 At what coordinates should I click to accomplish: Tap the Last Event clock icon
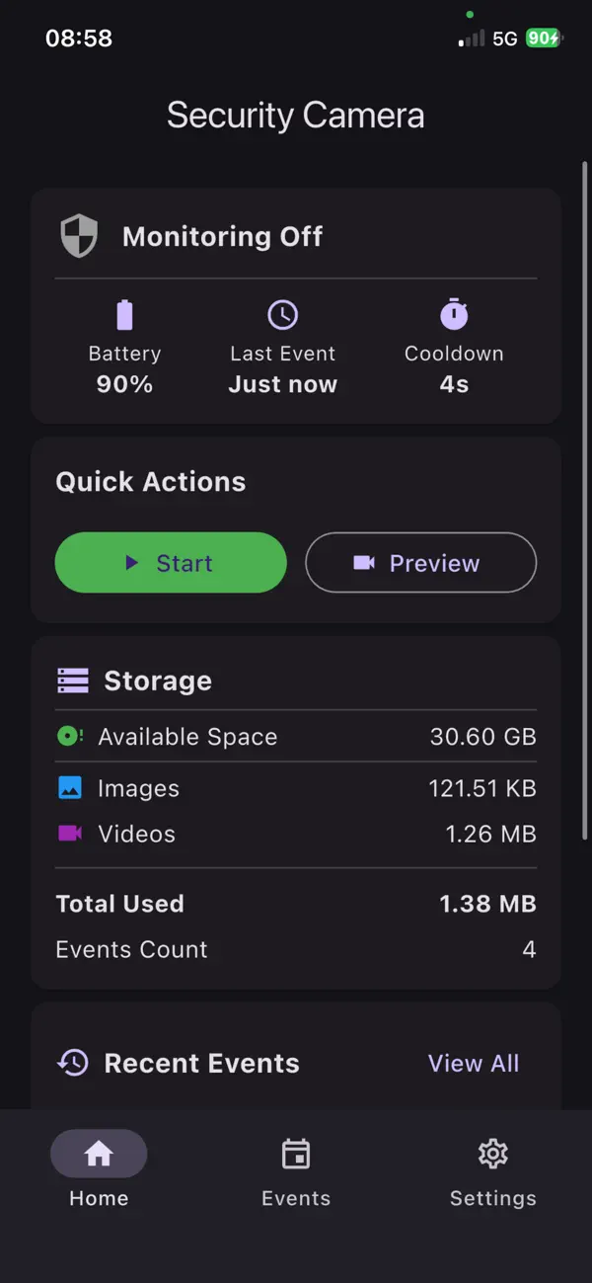pyautogui.click(x=282, y=315)
